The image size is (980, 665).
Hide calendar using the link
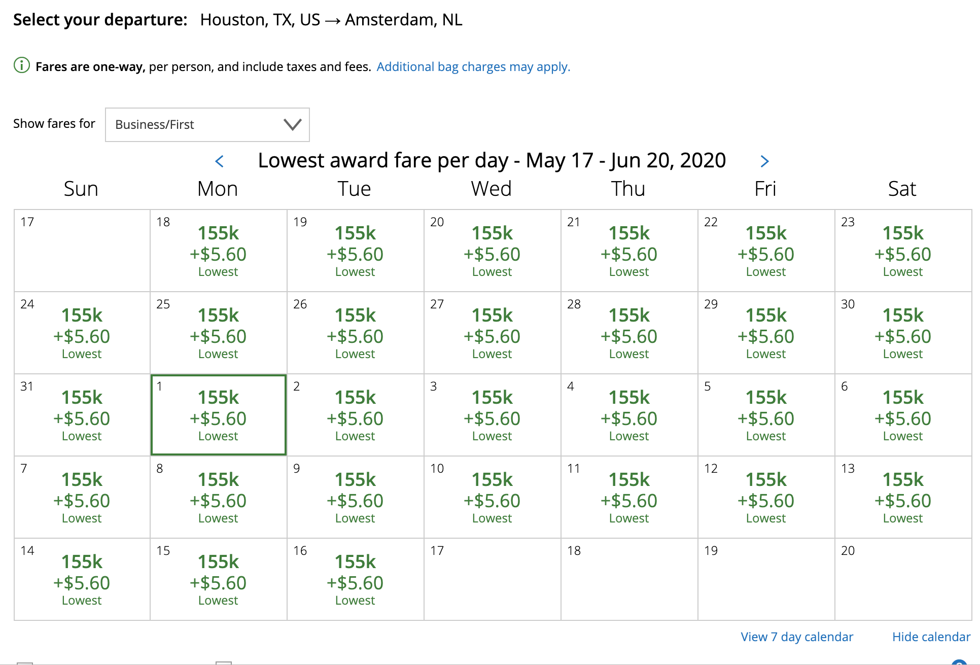(x=931, y=637)
